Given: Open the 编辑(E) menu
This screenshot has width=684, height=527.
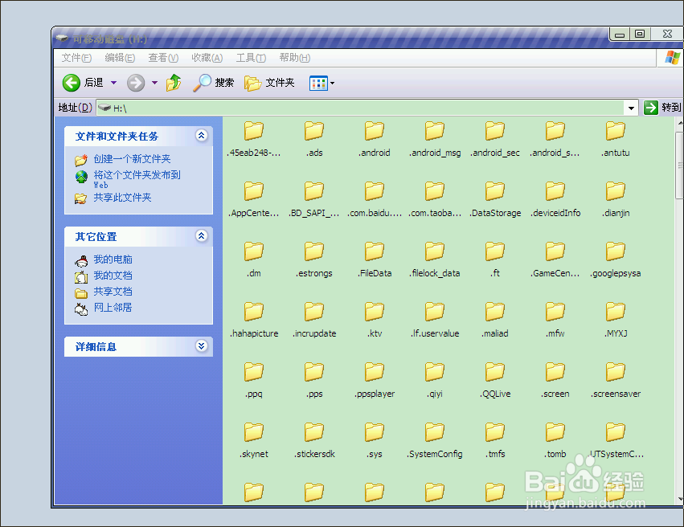Looking at the screenshot, I should pos(120,58).
